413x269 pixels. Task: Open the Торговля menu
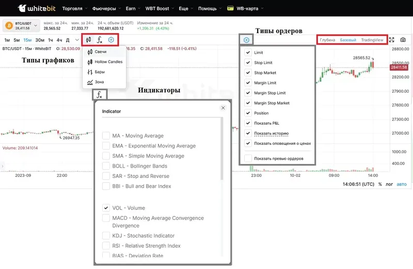[75, 8]
